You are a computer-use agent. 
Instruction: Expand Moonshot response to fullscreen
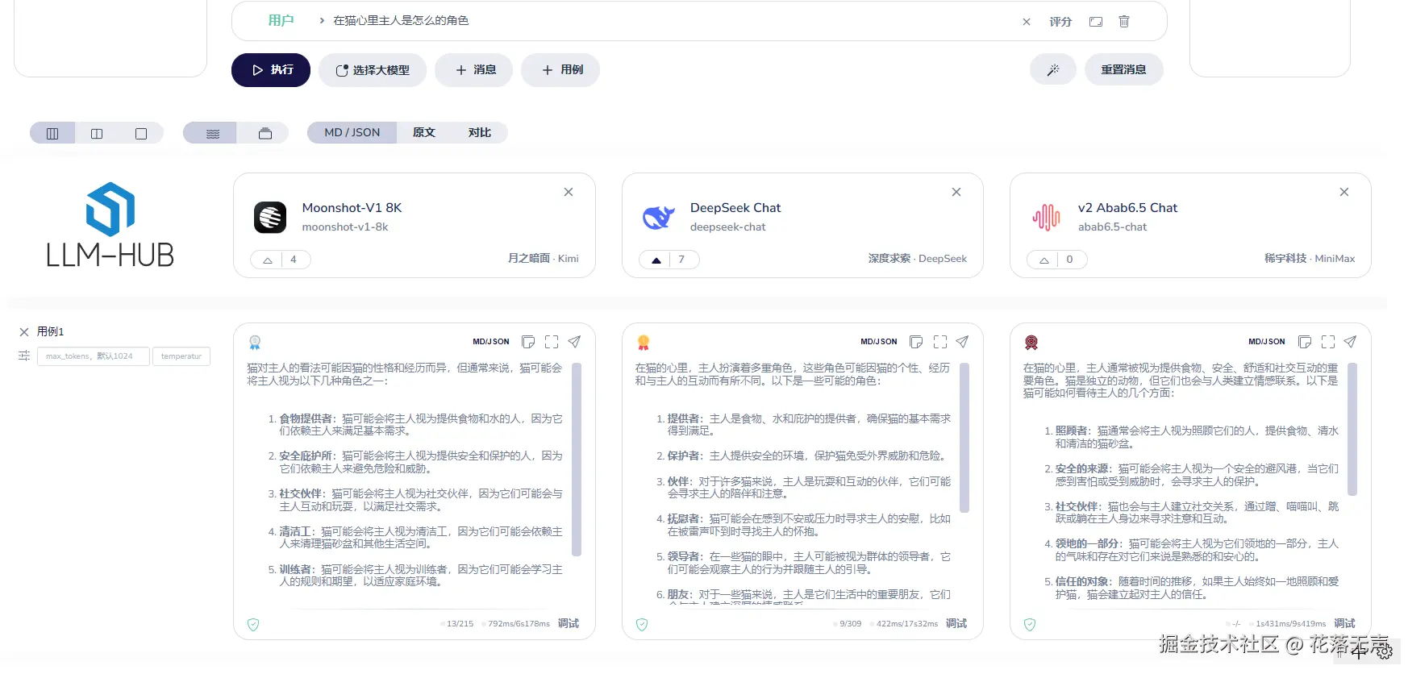(552, 342)
